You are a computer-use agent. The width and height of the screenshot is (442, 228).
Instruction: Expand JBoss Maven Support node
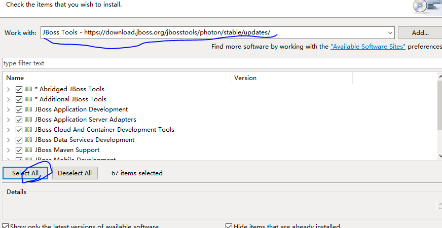pos(9,150)
